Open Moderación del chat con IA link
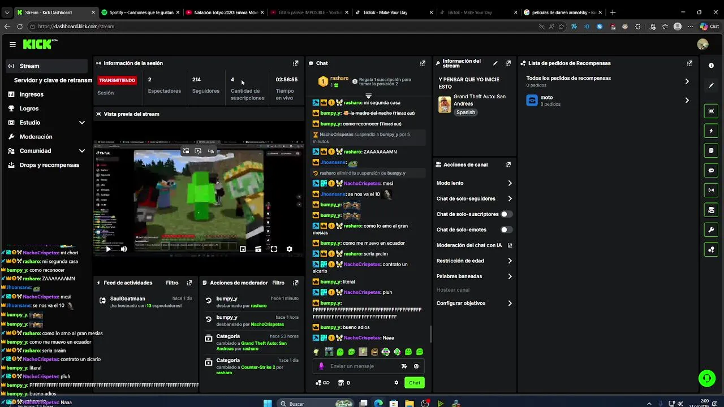The height and width of the screenshot is (407, 724). click(x=474, y=245)
